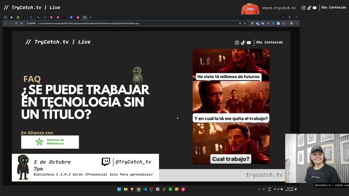
Task: Switch to the Instagram browser tab
Action: point(78,17)
